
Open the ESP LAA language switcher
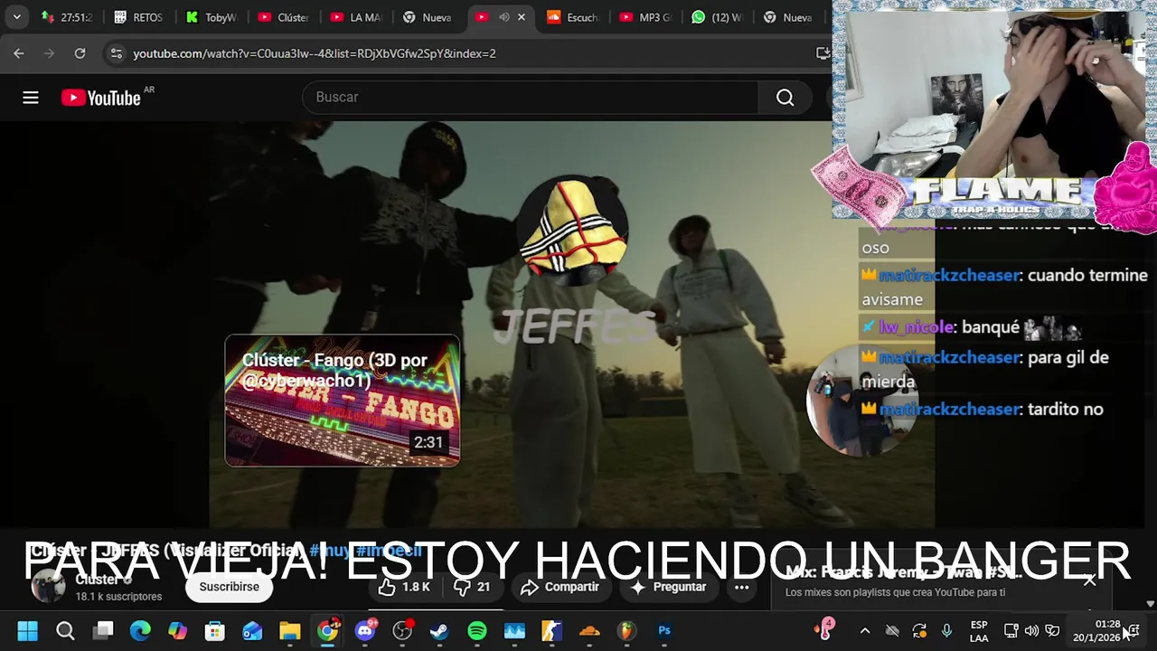pos(979,631)
